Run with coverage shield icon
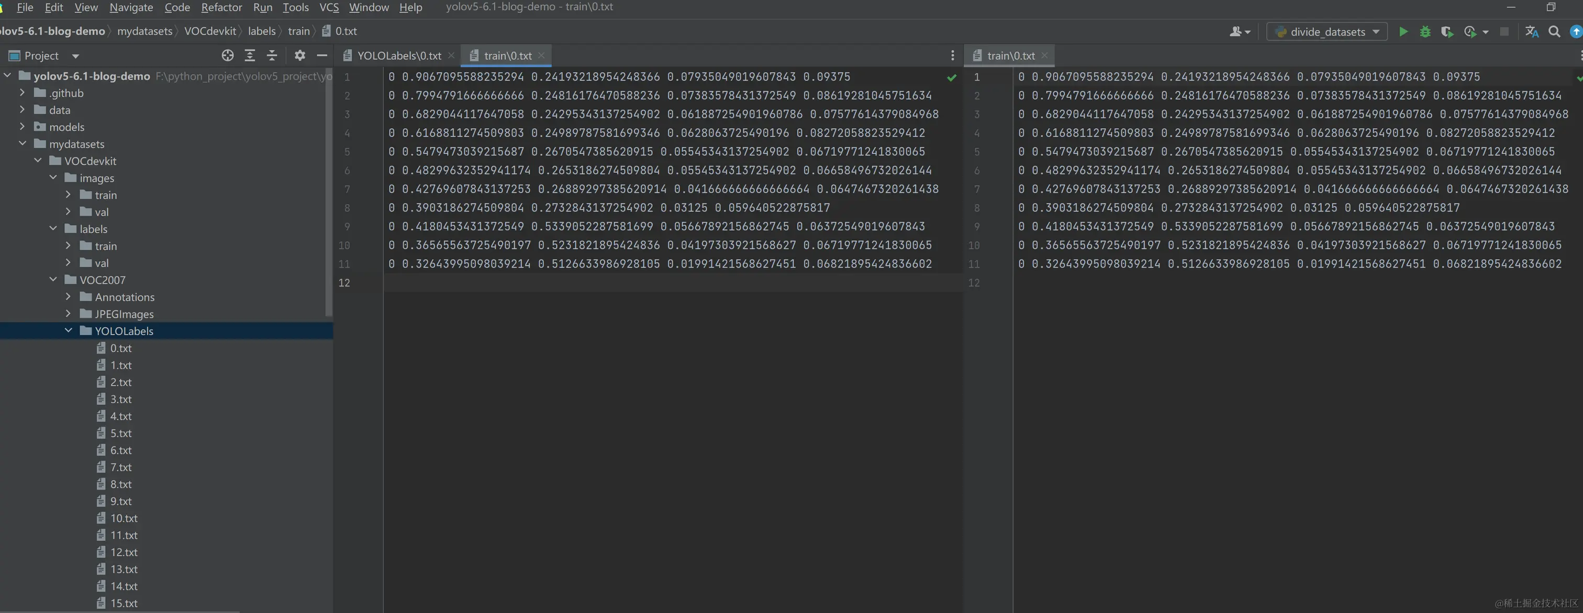1583x613 pixels. point(1447,32)
